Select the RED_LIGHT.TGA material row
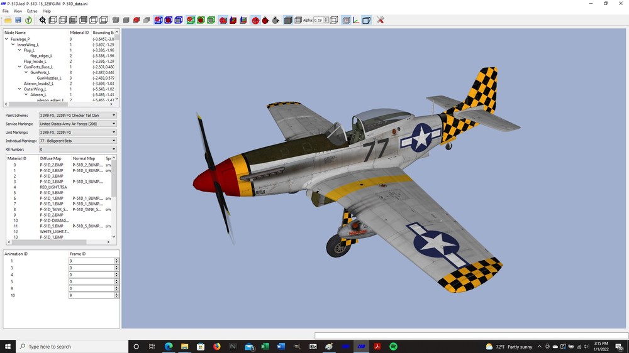 click(x=58, y=187)
